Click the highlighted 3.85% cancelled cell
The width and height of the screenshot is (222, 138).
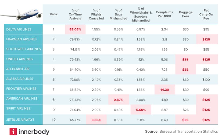pyautogui.click(x=96, y=120)
